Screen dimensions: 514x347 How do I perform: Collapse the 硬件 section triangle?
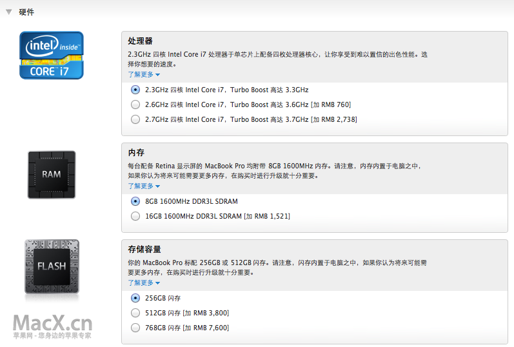9,12
